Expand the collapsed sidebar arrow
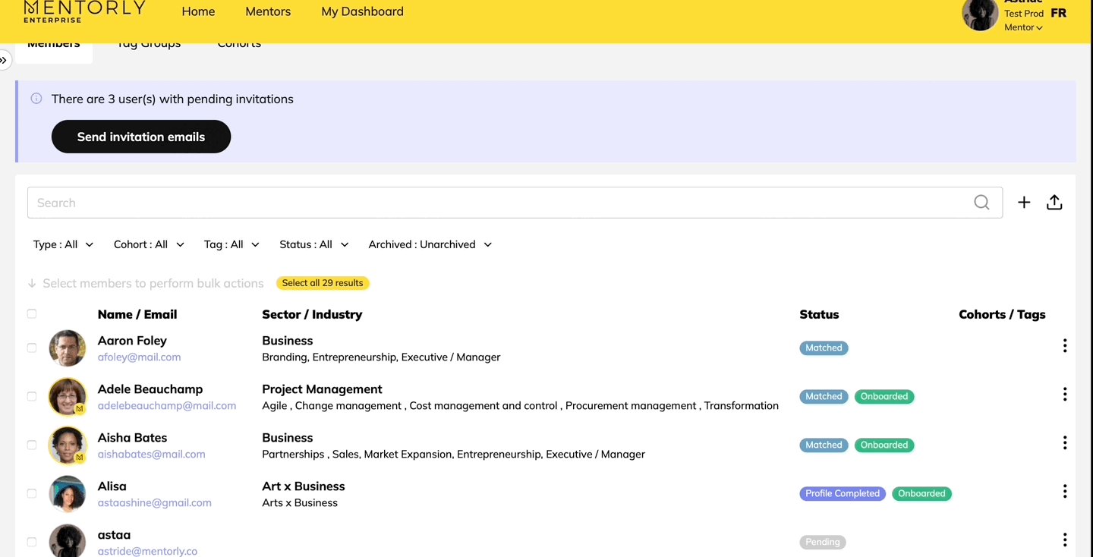This screenshot has height=557, width=1093. [4, 60]
